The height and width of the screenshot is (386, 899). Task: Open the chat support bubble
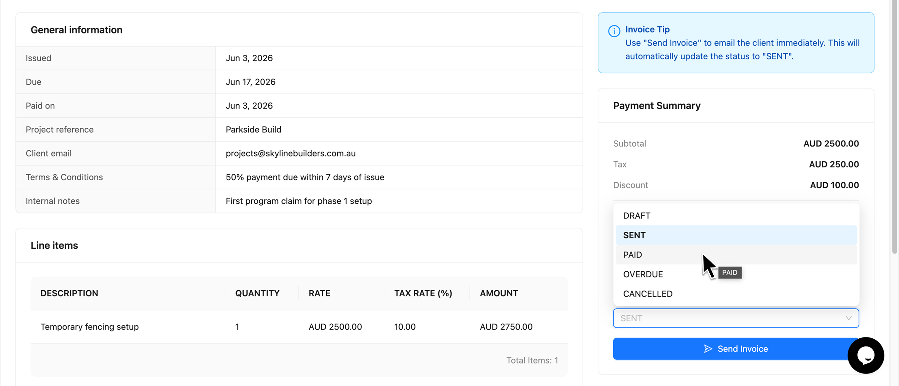(x=865, y=355)
